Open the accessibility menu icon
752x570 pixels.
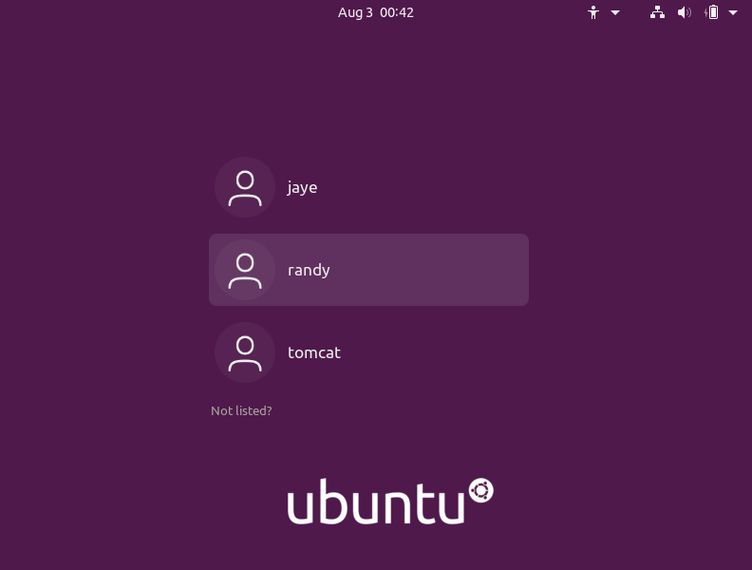[593, 12]
